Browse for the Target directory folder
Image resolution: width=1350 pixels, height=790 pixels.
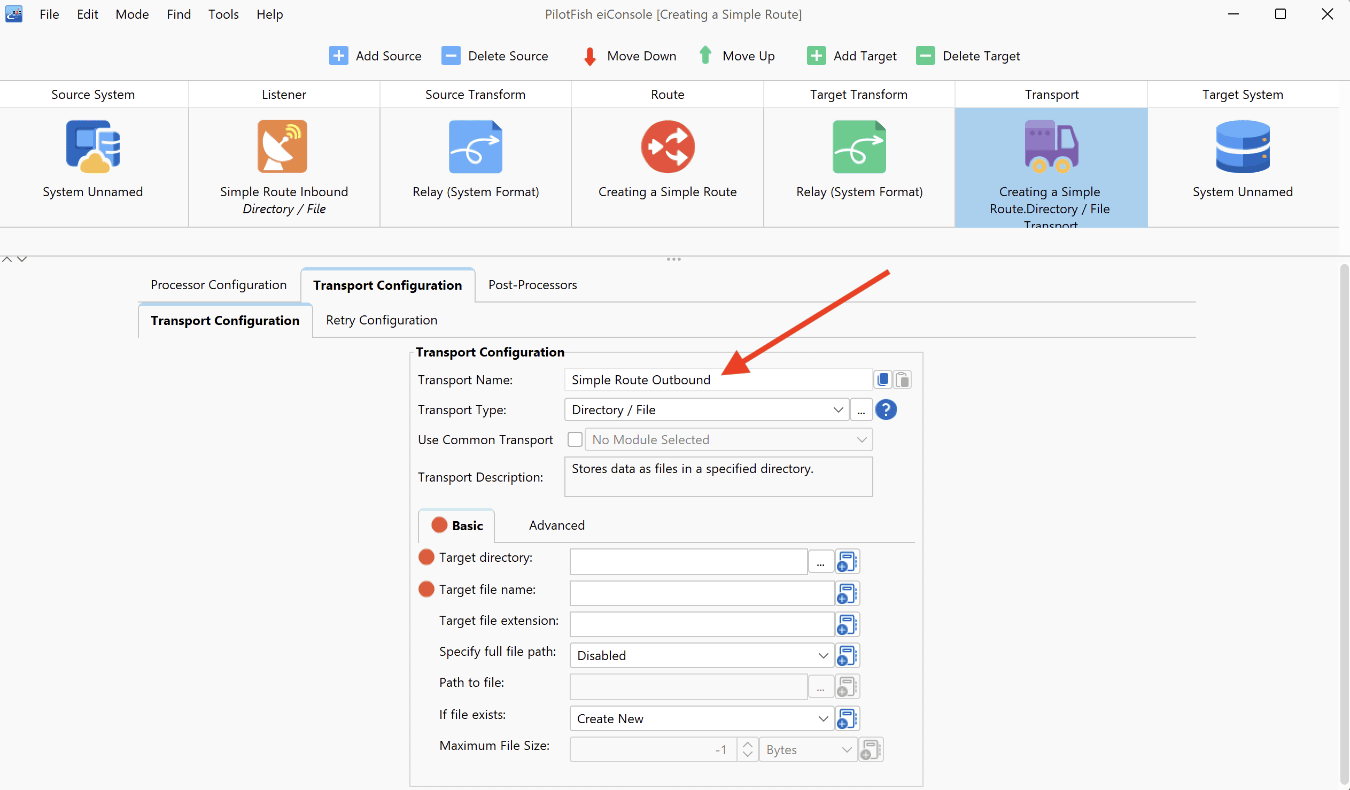[820, 561]
